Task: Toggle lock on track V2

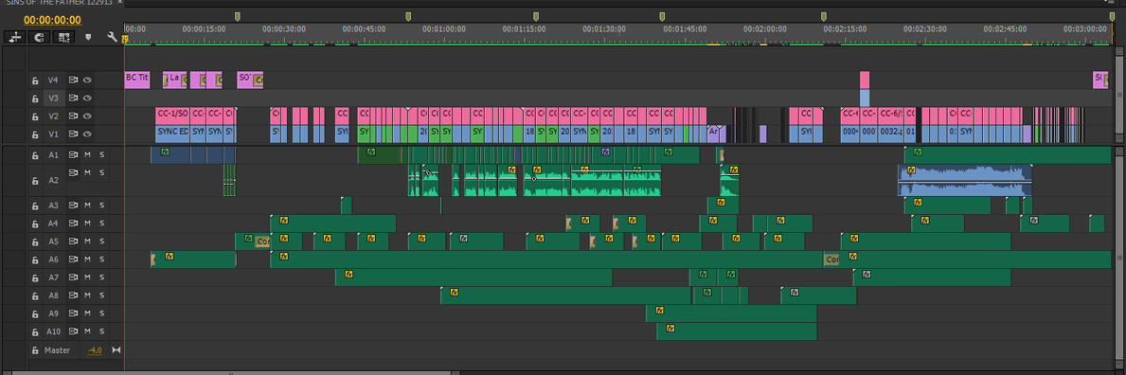Action: pyautogui.click(x=34, y=116)
